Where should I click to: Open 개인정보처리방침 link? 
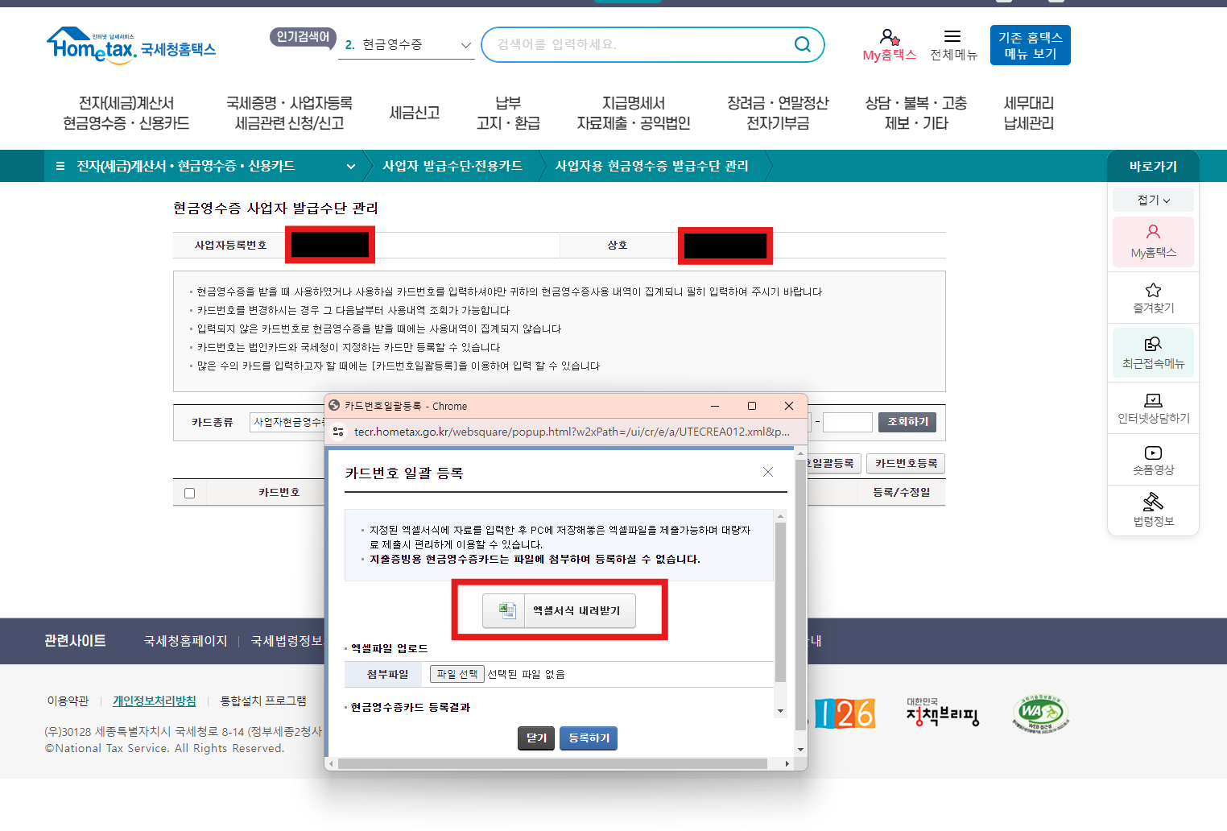(x=155, y=701)
